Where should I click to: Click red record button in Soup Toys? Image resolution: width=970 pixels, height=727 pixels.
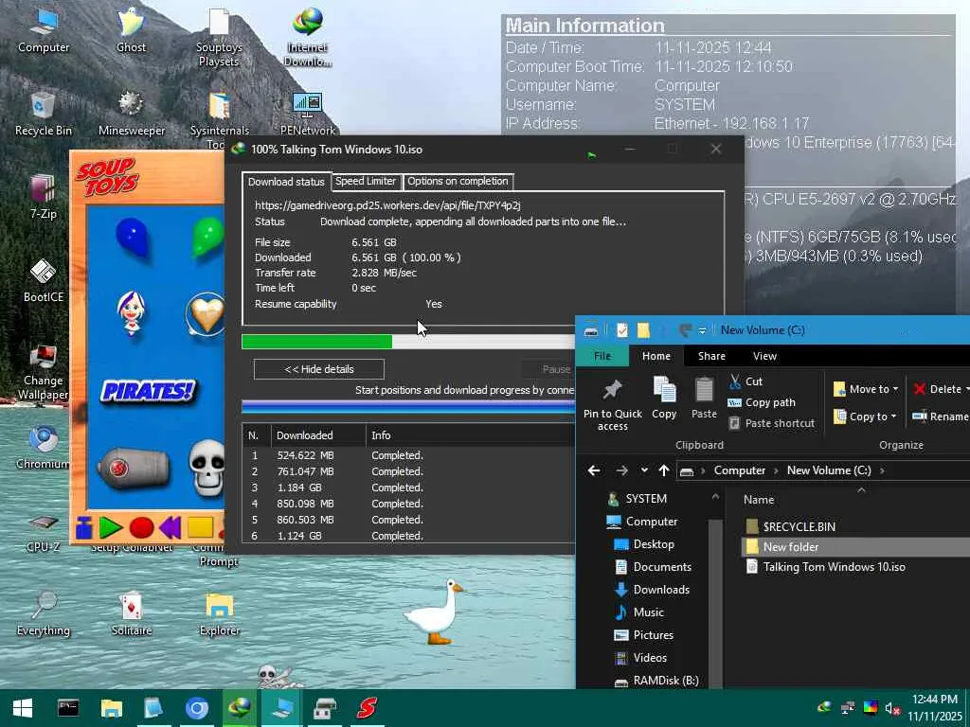(x=142, y=527)
